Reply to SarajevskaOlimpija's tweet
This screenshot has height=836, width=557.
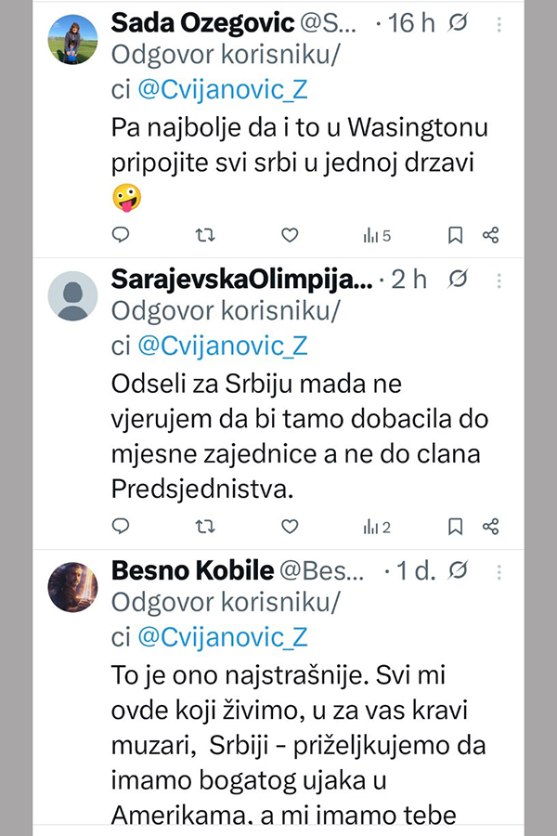121,527
